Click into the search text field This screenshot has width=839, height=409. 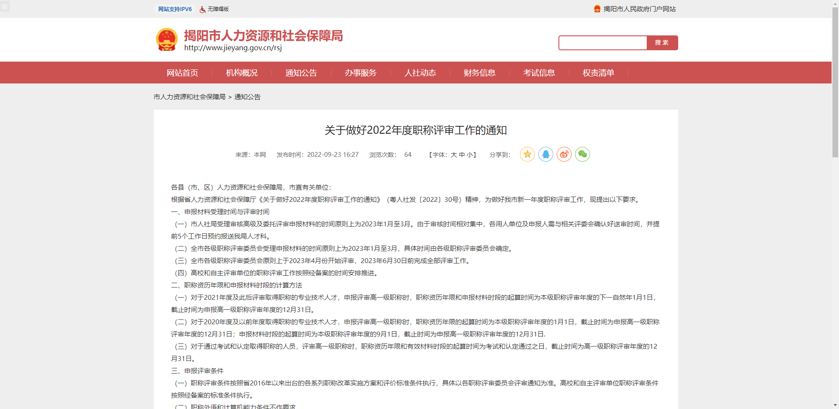[x=603, y=43]
